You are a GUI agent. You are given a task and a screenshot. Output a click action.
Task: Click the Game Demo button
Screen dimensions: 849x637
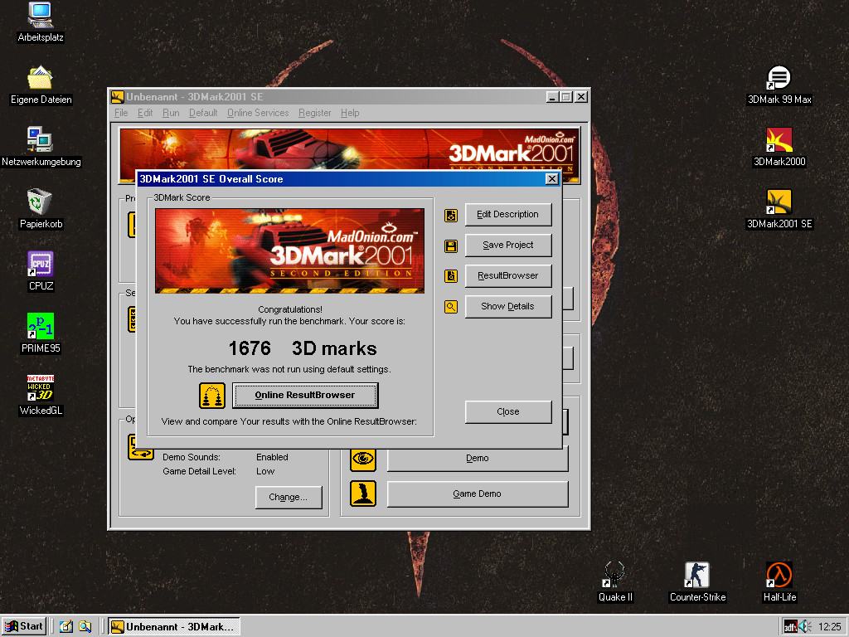478,494
